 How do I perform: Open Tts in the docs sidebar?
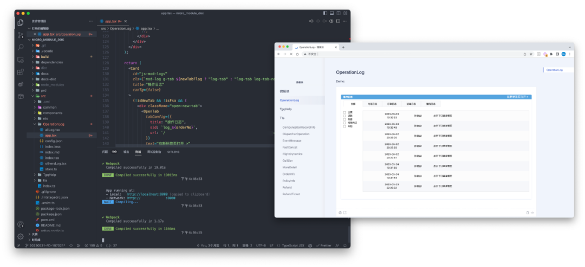[x=282, y=118]
